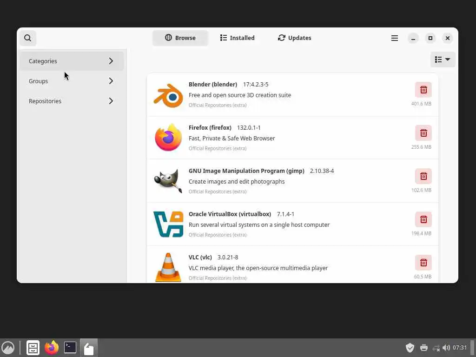Click 'VLC media player' description text
The height and width of the screenshot is (357, 476).
(258, 268)
